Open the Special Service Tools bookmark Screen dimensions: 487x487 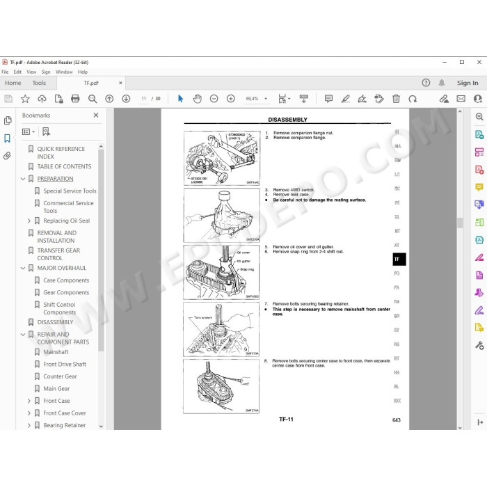[70, 191]
